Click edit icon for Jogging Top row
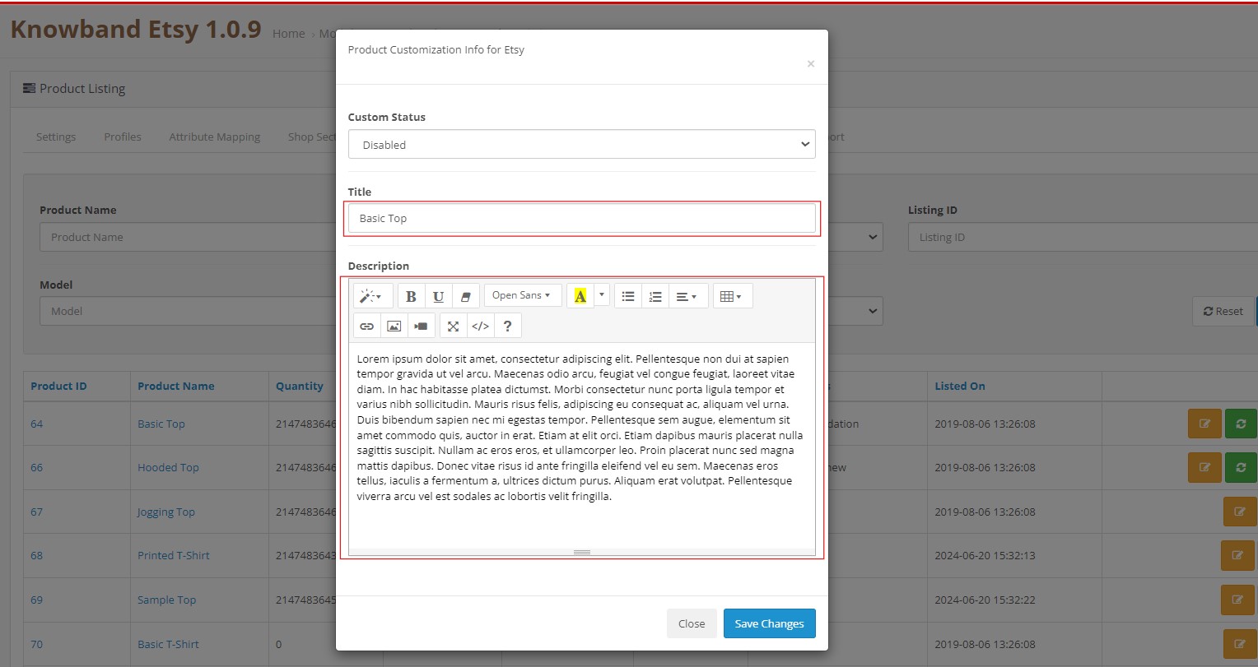This screenshot has width=1258, height=667. click(1238, 512)
